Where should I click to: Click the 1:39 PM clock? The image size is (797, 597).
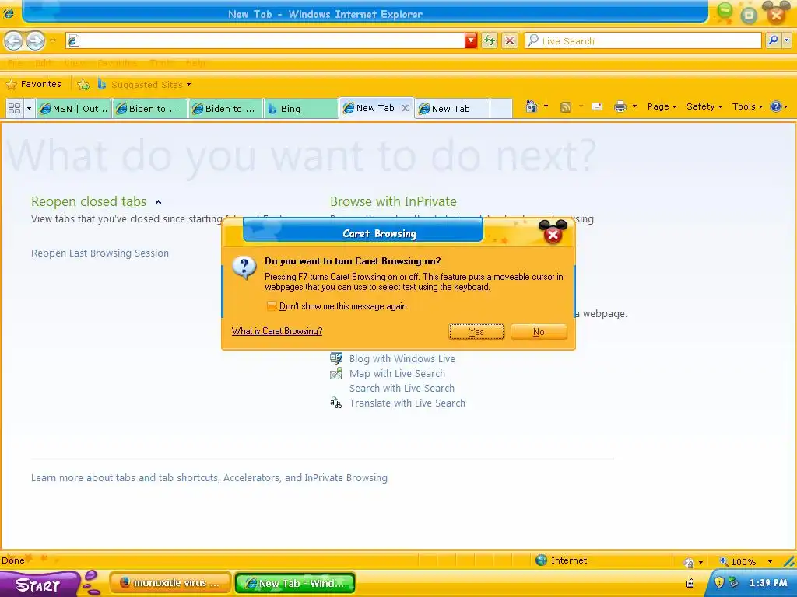pos(768,583)
